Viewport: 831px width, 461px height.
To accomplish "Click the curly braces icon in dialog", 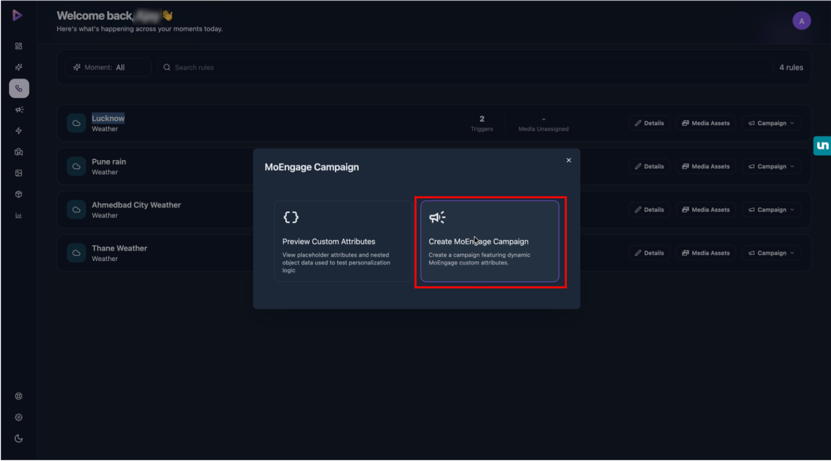I will [x=291, y=217].
